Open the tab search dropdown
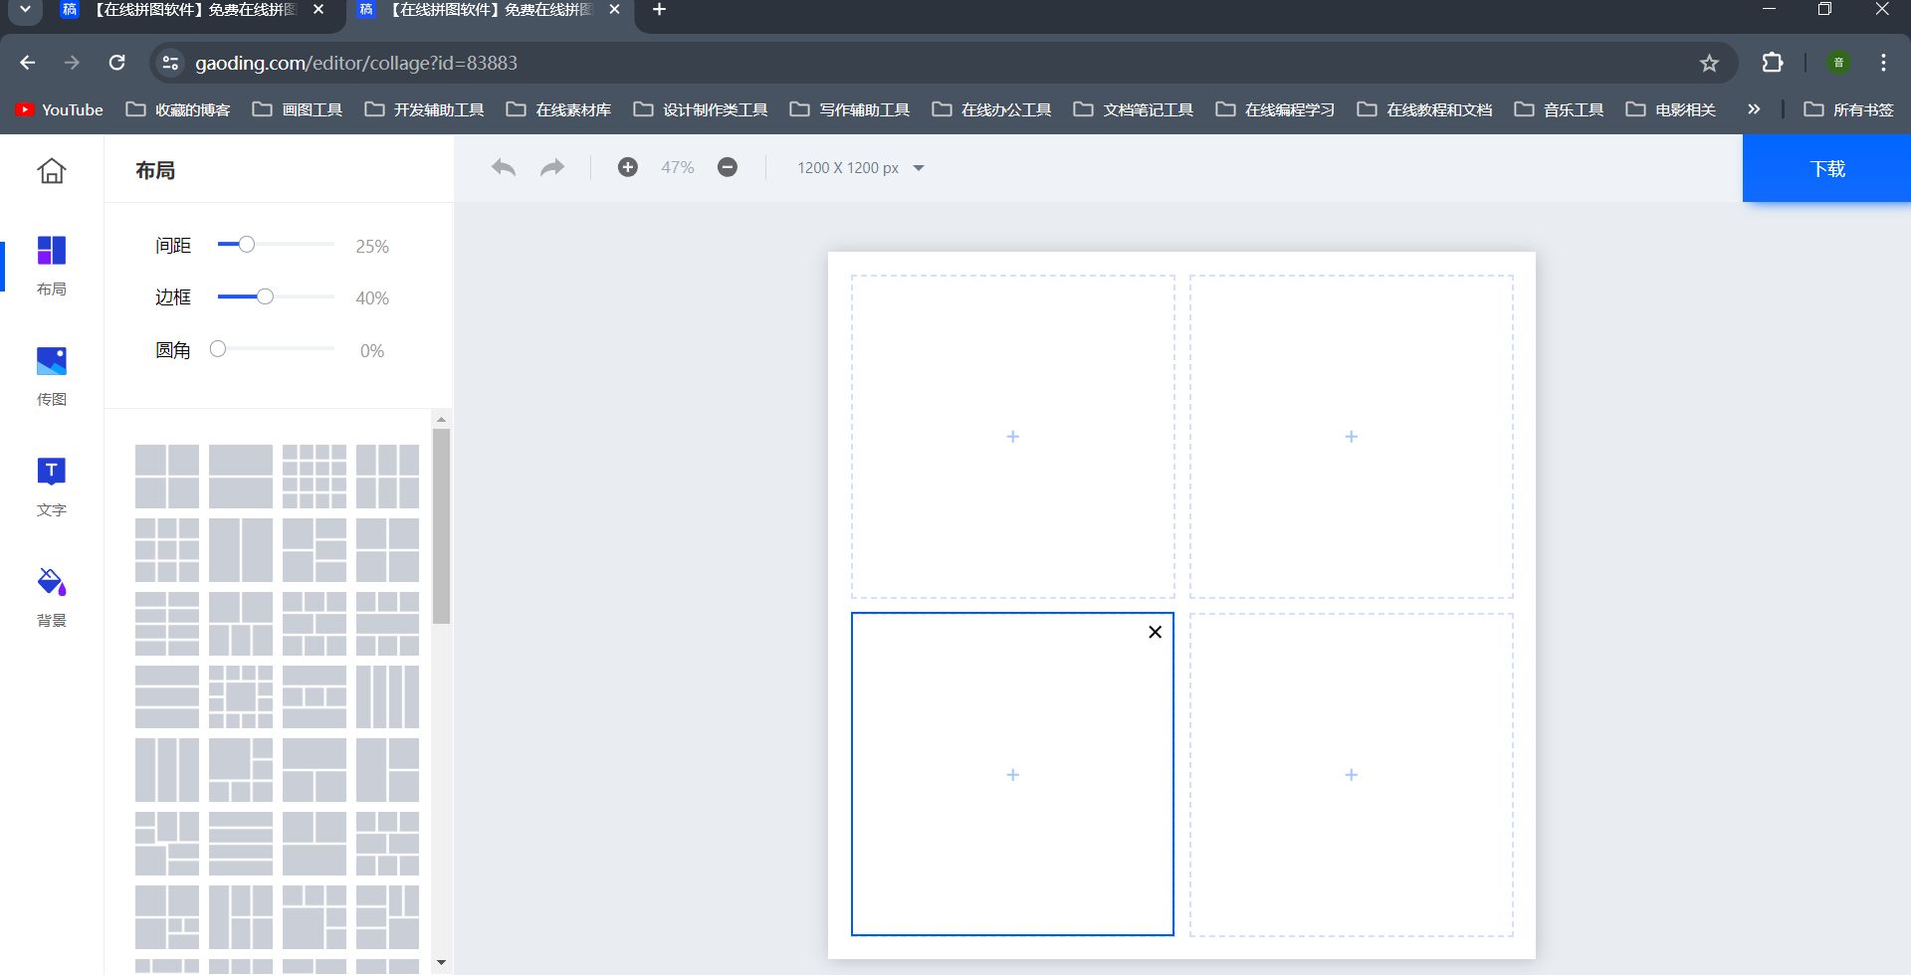The height and width of the screenshot is (975, 1911). tap(26, 10)
